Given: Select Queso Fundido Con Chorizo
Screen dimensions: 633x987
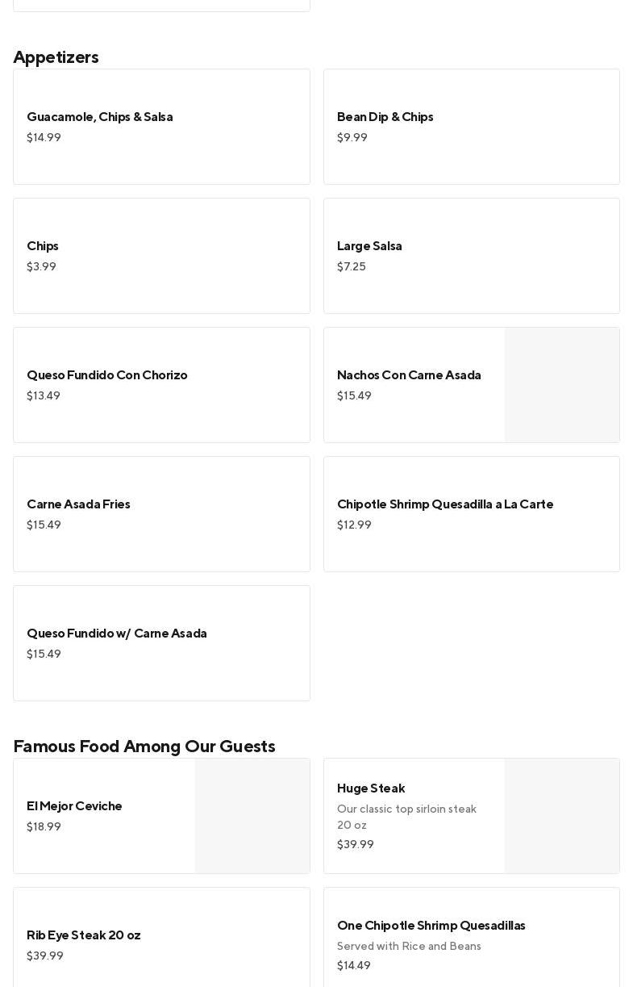Looking at the screenshot, I should pos(161,385).
